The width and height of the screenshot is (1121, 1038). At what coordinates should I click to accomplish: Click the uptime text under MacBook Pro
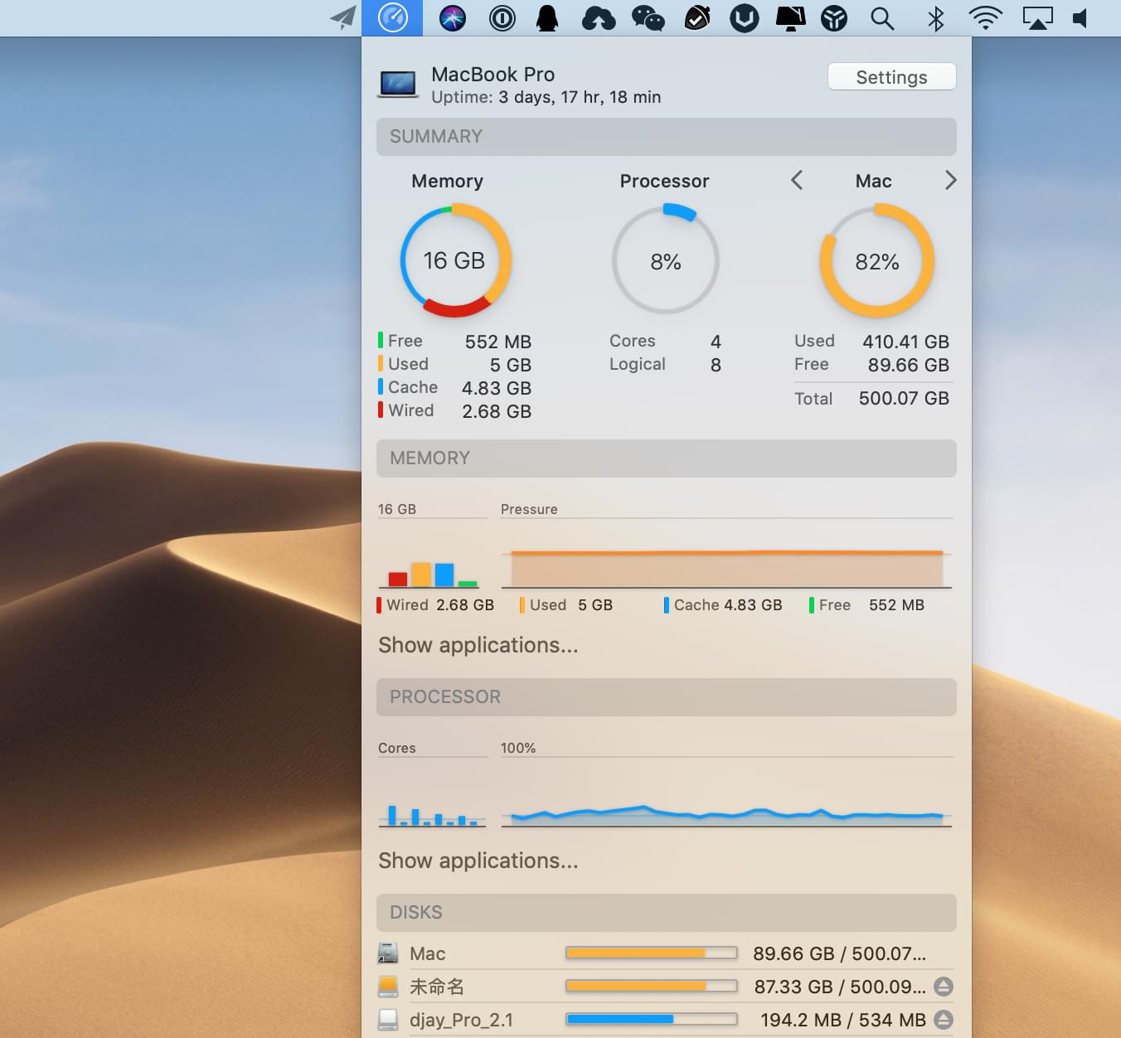(546, 97)
